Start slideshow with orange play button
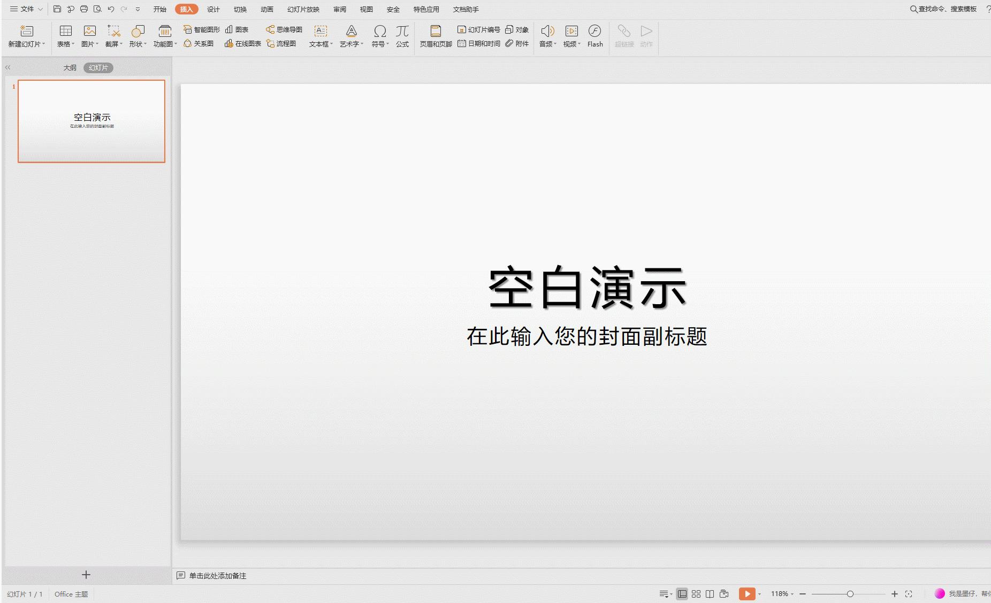Image resolution: width=991 pixels, height=603 pixels. click(x=747, y=594)
